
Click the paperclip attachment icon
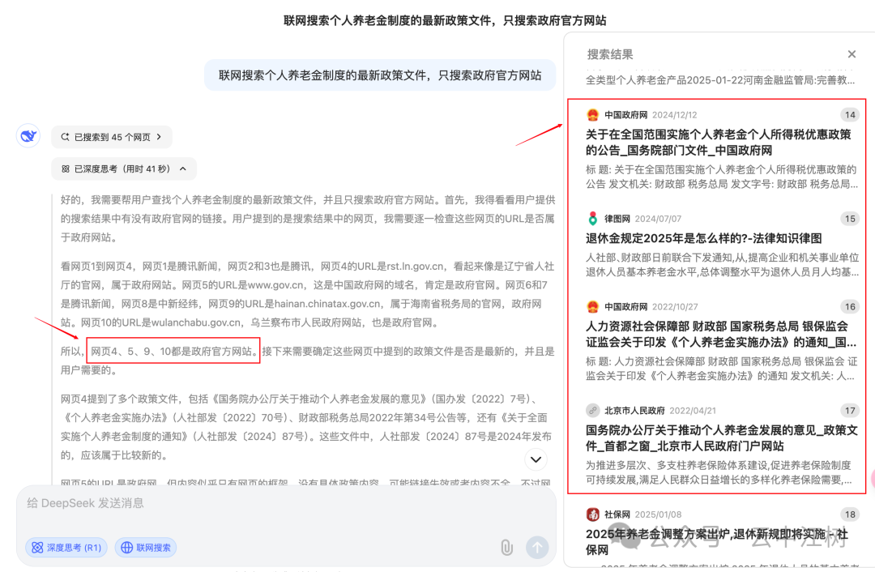506,548
